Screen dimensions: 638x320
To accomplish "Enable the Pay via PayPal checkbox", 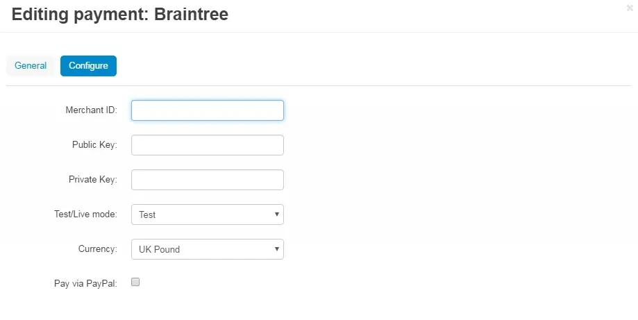I will (x=135, y=283).
